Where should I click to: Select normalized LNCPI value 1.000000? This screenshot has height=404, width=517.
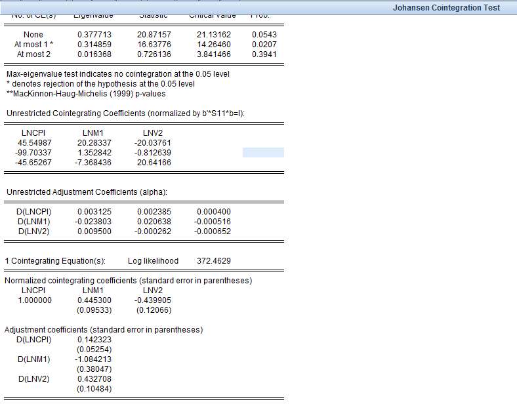[35, 300]
